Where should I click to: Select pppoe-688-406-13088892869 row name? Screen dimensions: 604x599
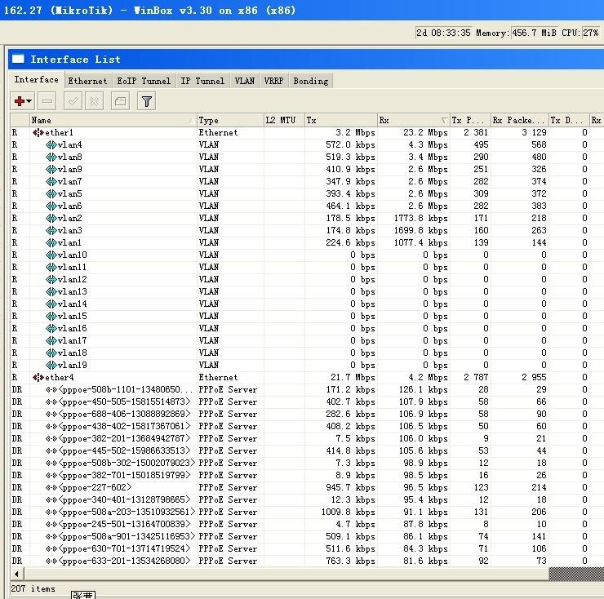(x=124, y=414)
